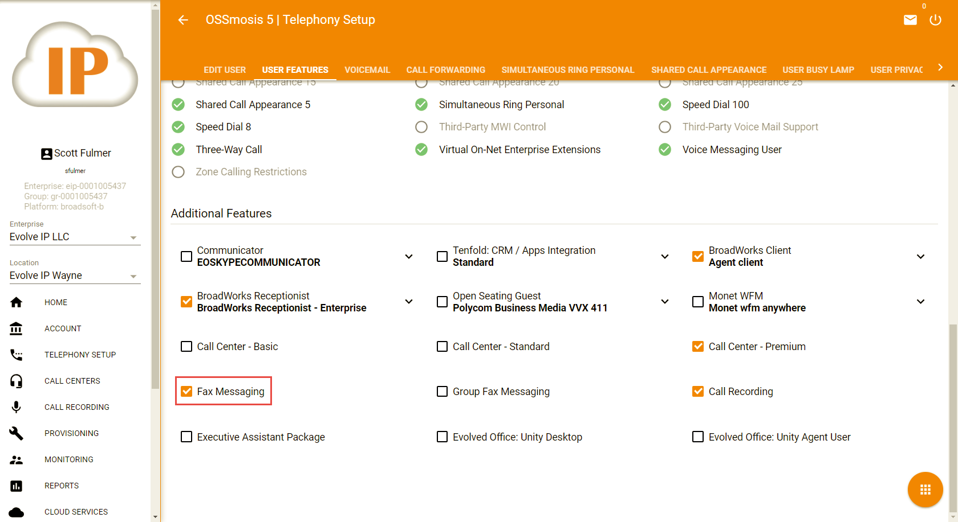This screenshot has height=522, width=958.
Task: Go to Reports in the sidebar
Action: (x=62, y=486)
